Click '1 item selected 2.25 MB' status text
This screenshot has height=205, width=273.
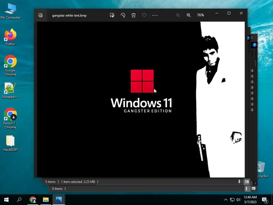78,182
